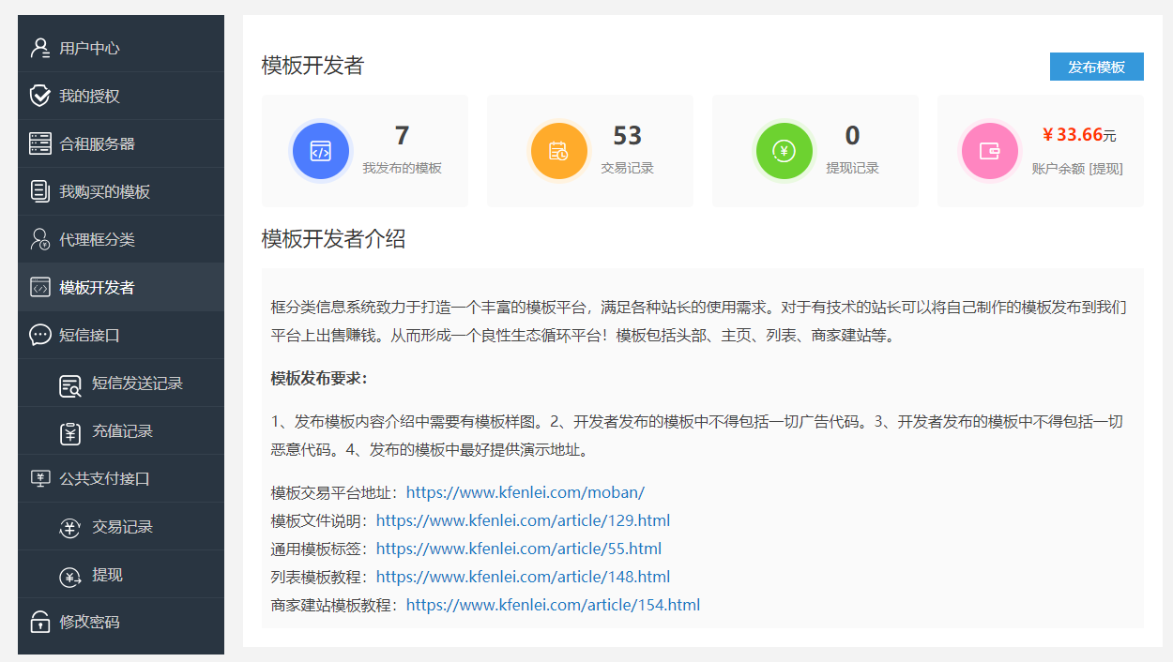Image resolution: width=1173 pixels, height=662 pixels.
Task: Open 短信发送记录 submenu item
Action: click(x=137, y=383)
